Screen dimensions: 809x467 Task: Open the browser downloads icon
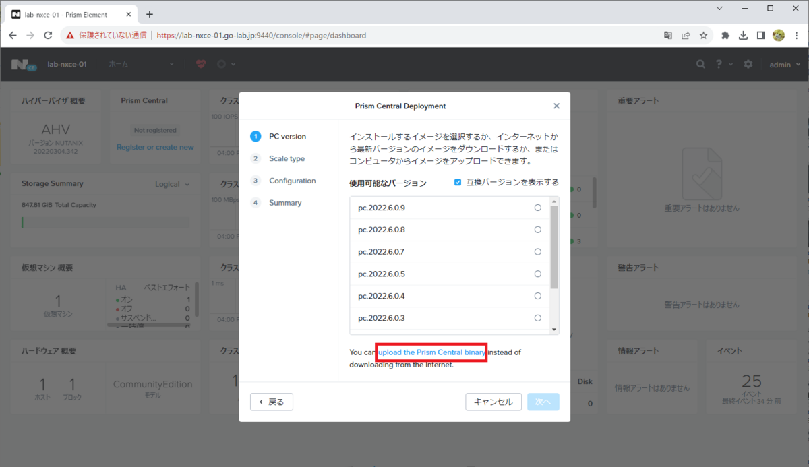point(743,35)
